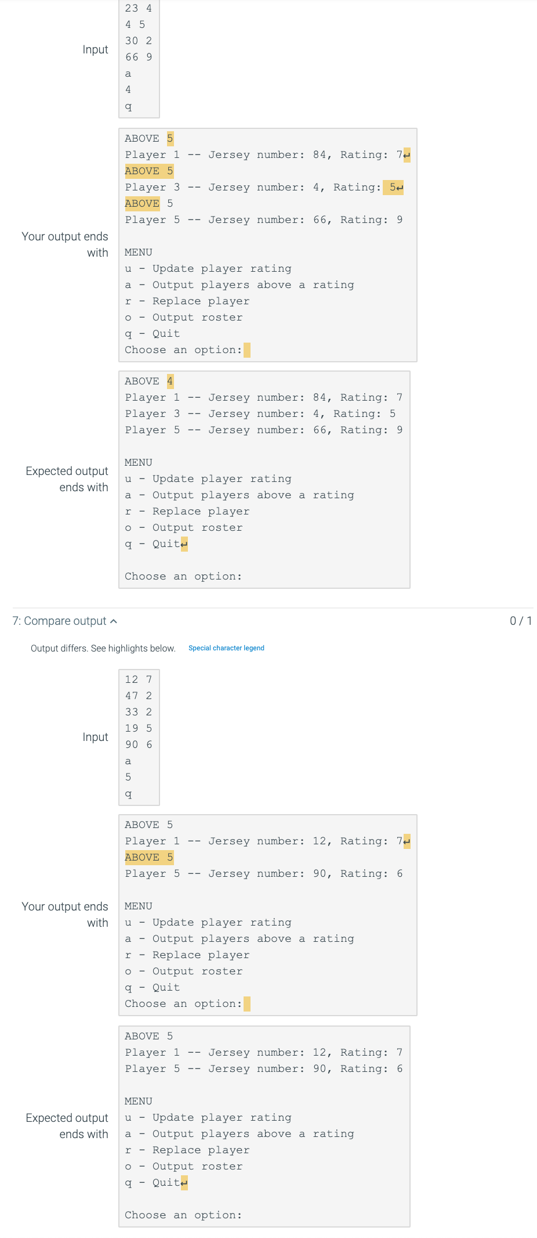Select the "0 / 1" score label
Screen dimensions: 537x1238
[x=519, y=621]
